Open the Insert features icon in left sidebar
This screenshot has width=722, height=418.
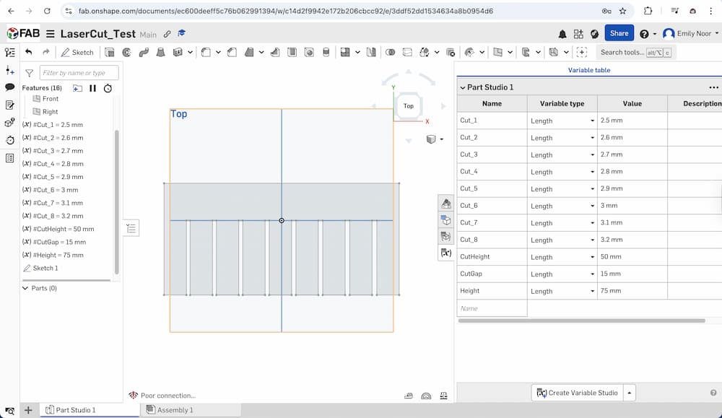point(9,70)
